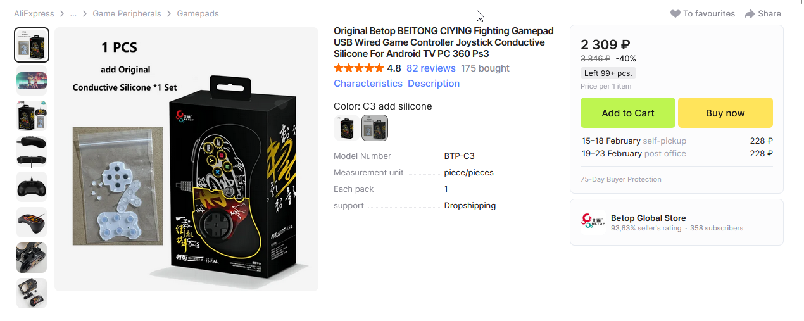Click the heart To favourites icon
This screenshot has width=804, height=321.
(x=675, y=14)
